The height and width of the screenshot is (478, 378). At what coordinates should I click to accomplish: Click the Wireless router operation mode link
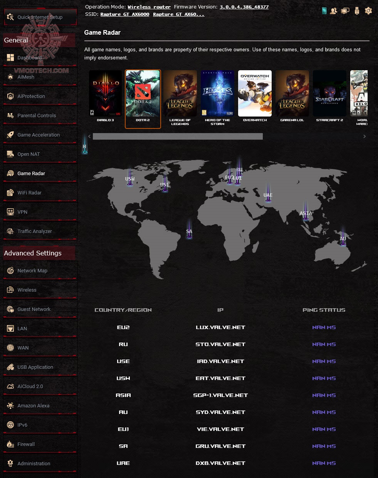149,7
